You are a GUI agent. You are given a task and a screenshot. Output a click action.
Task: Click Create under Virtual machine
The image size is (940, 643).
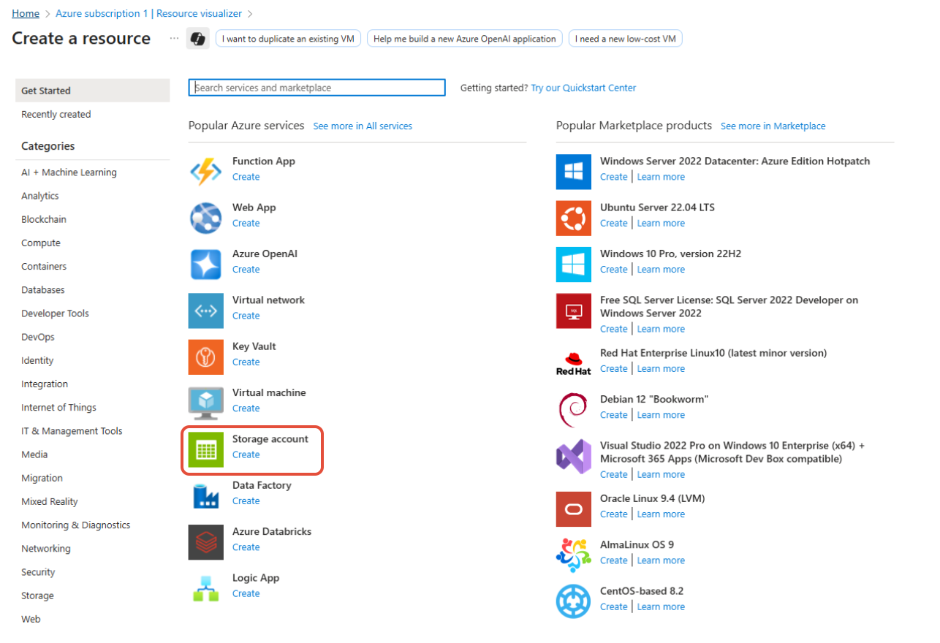pyautogui.click(x=246, y=408)
